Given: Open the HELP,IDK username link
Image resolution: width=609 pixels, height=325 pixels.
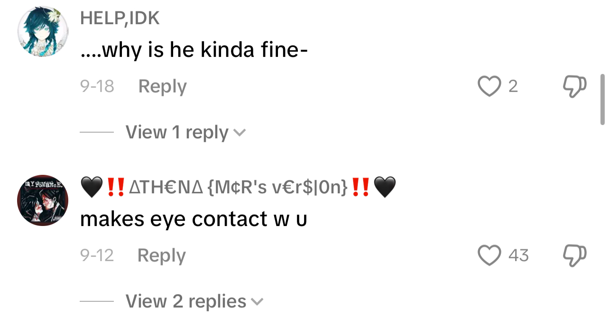Looking at the screenshot, I should pyautogui.click(x=120, y=18).
